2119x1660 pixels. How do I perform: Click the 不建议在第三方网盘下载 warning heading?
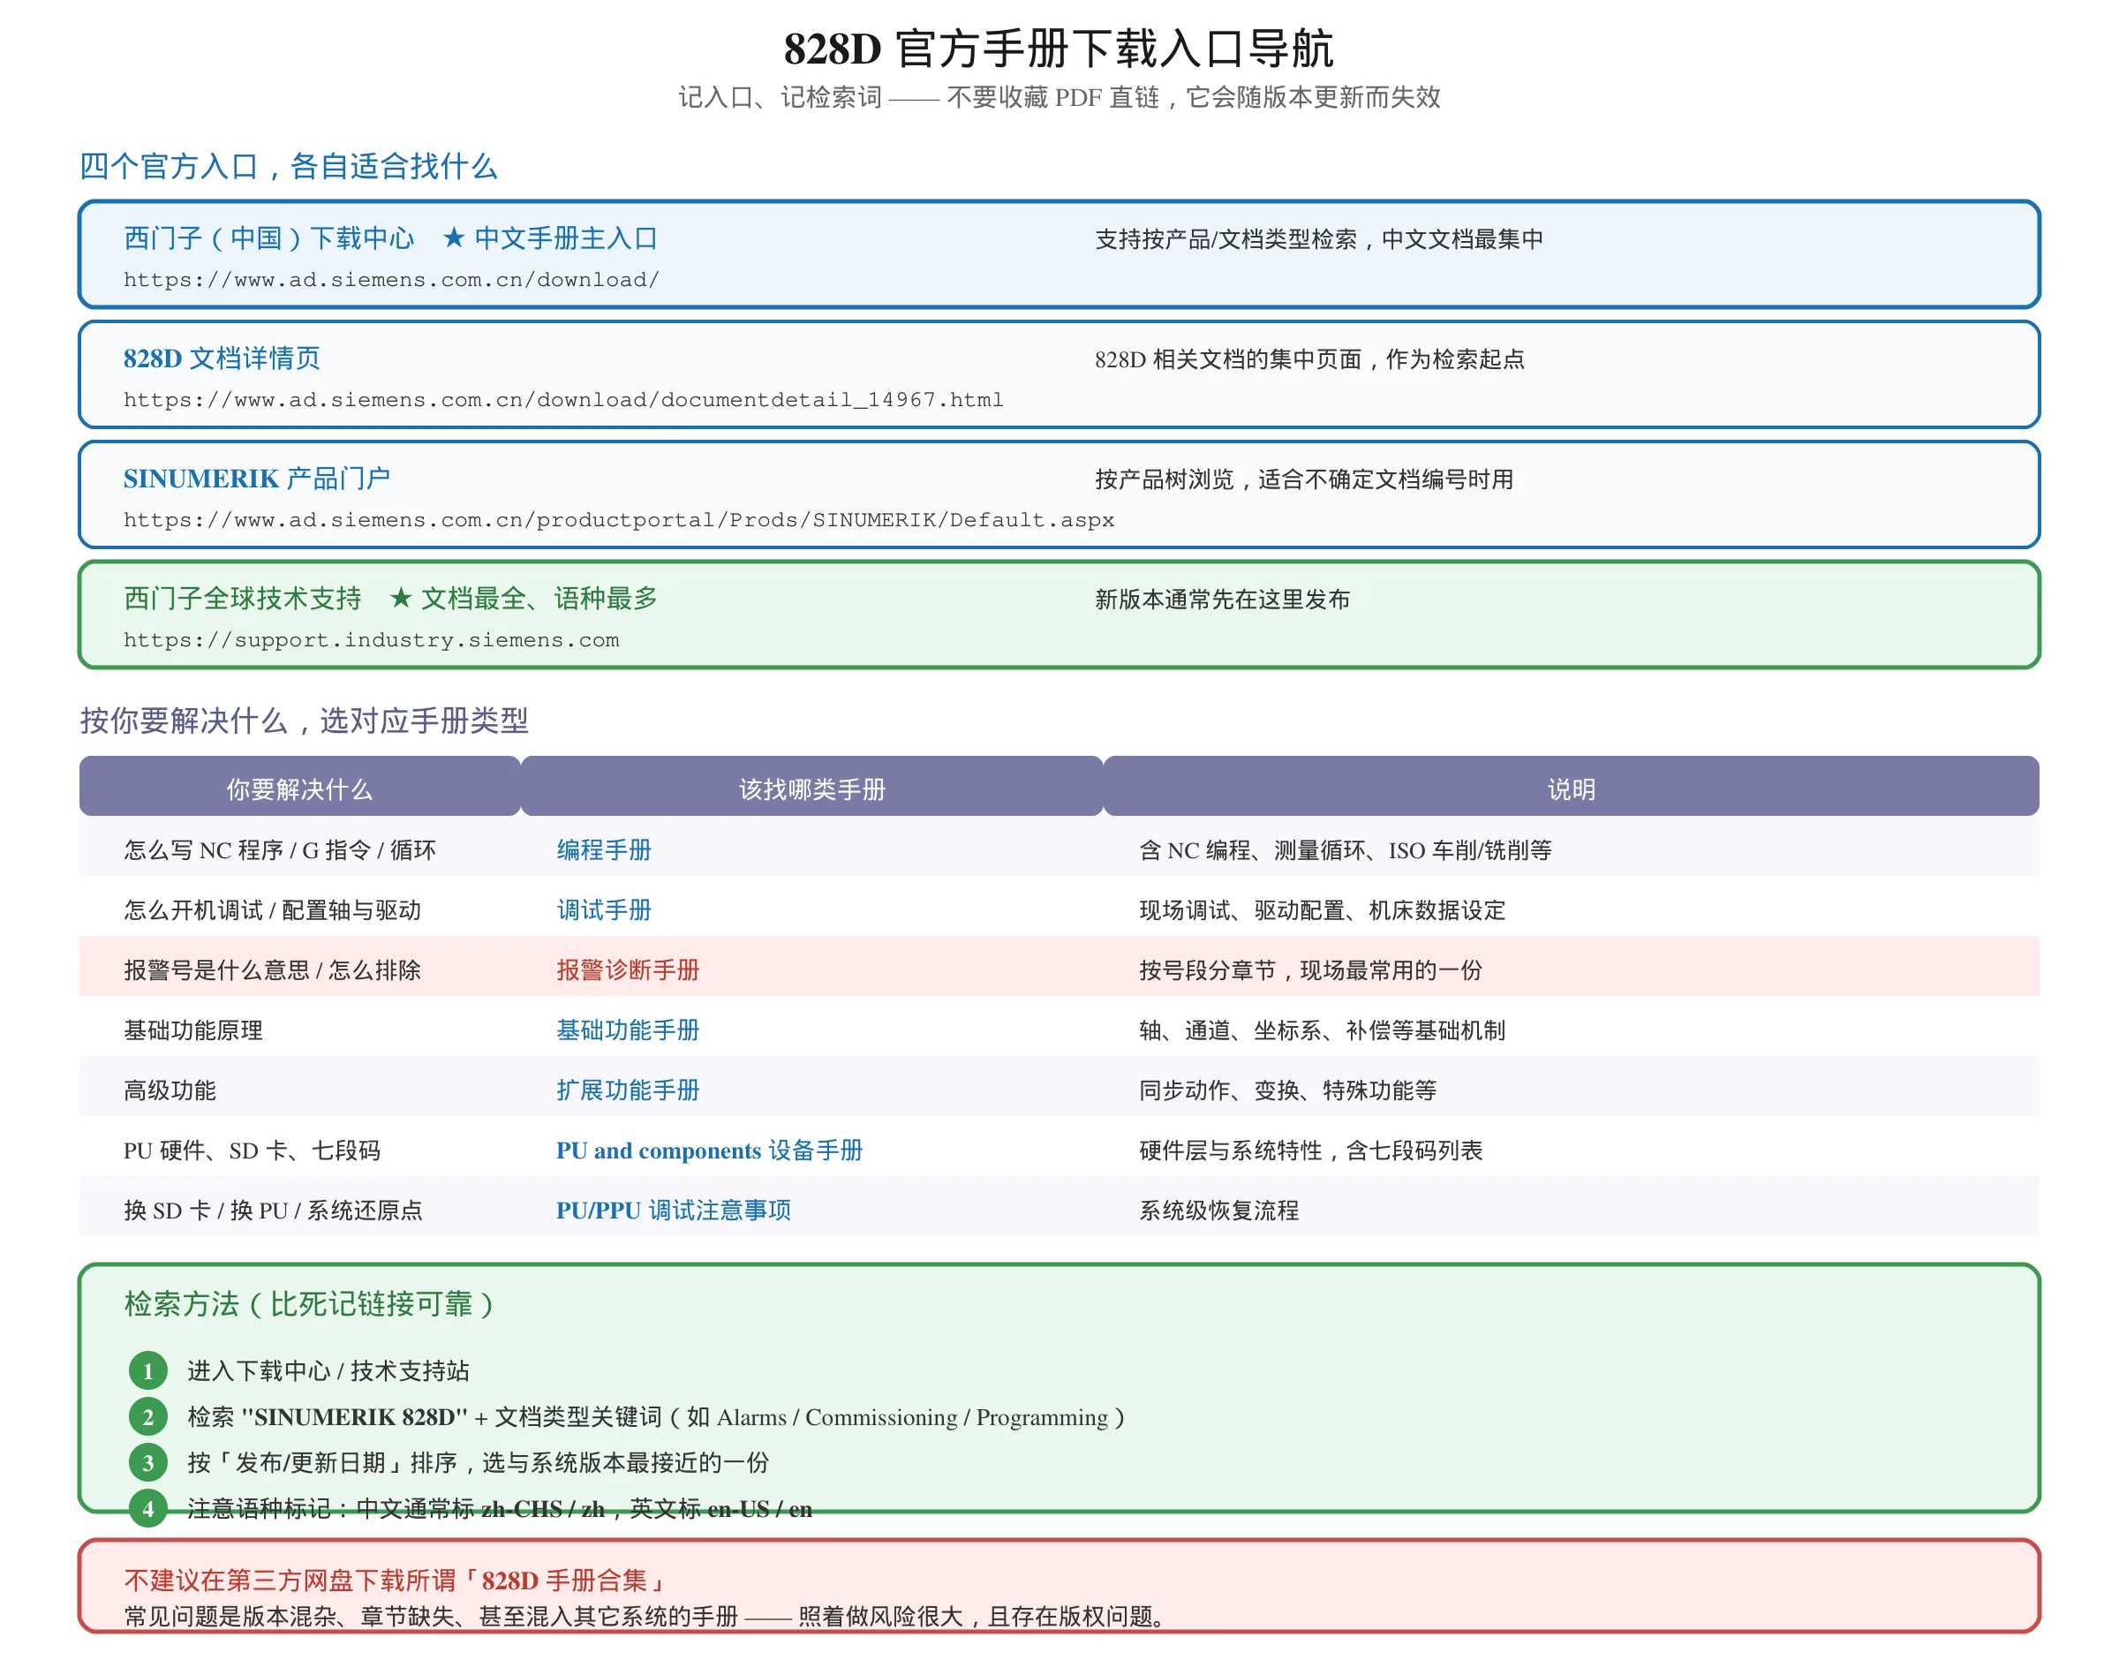pos(396,1581)
